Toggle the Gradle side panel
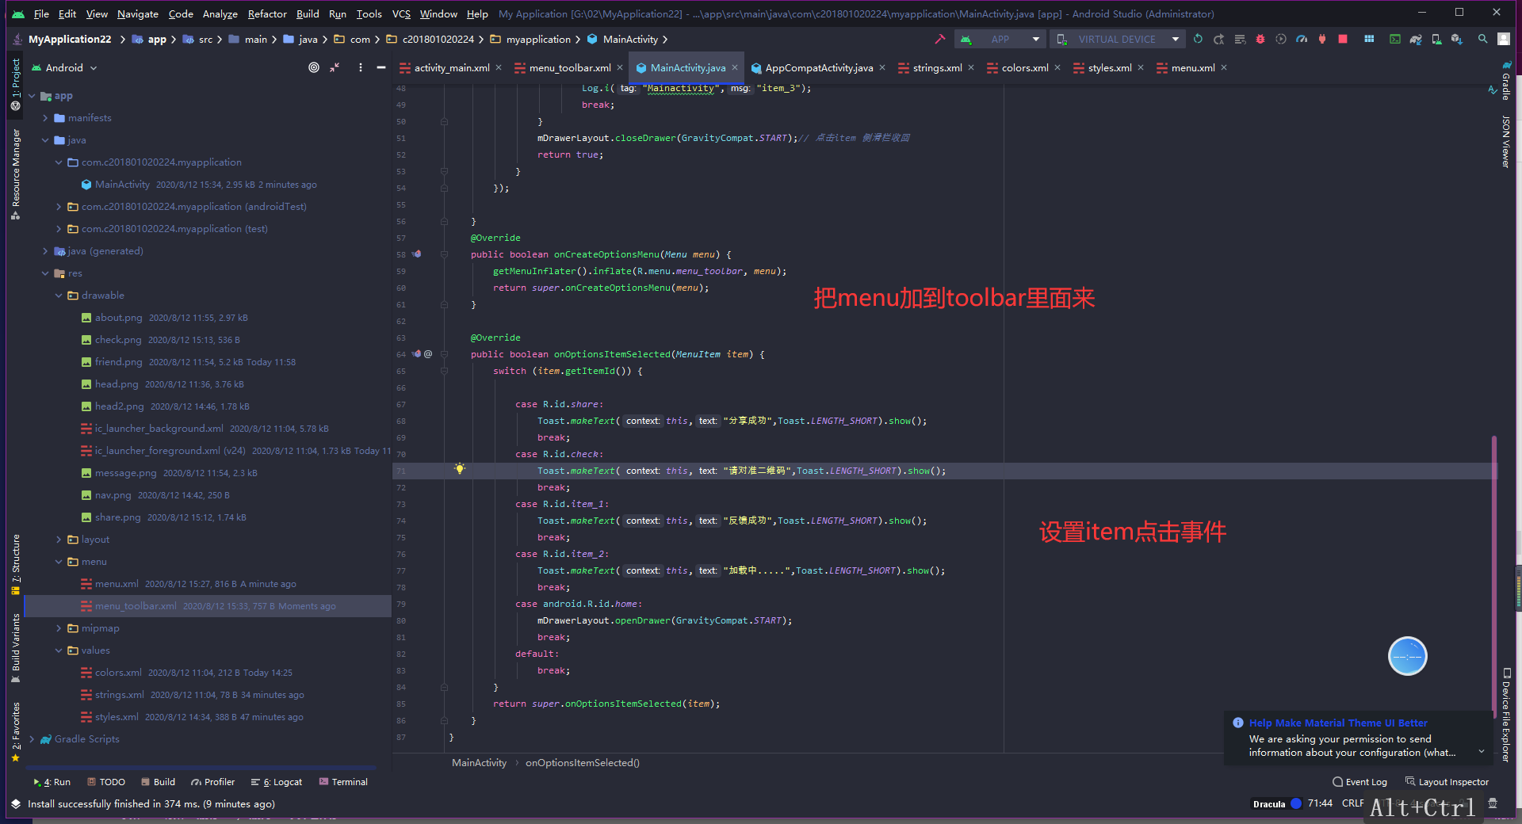The image size is (1522, 824). (1506, 80)
